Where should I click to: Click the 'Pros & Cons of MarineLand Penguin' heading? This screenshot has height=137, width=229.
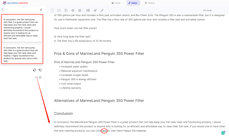pos(99,54)
